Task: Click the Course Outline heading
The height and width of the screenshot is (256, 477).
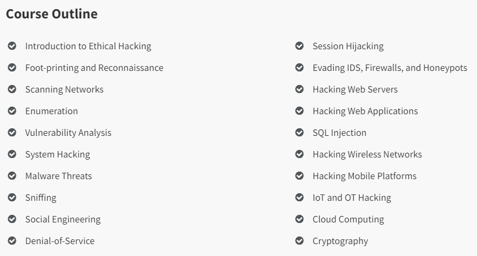Action: [x=52, y=14]
